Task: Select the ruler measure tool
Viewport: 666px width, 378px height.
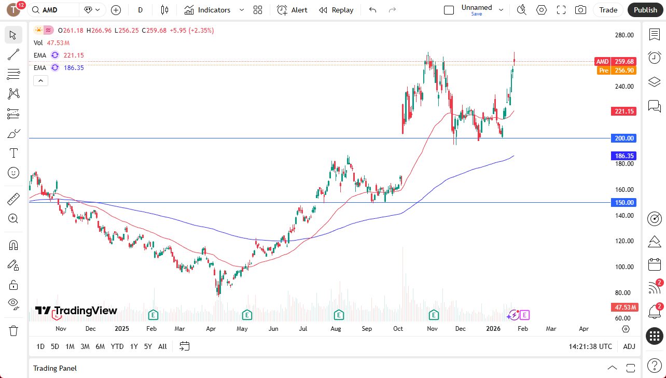Action: (13, 199)
